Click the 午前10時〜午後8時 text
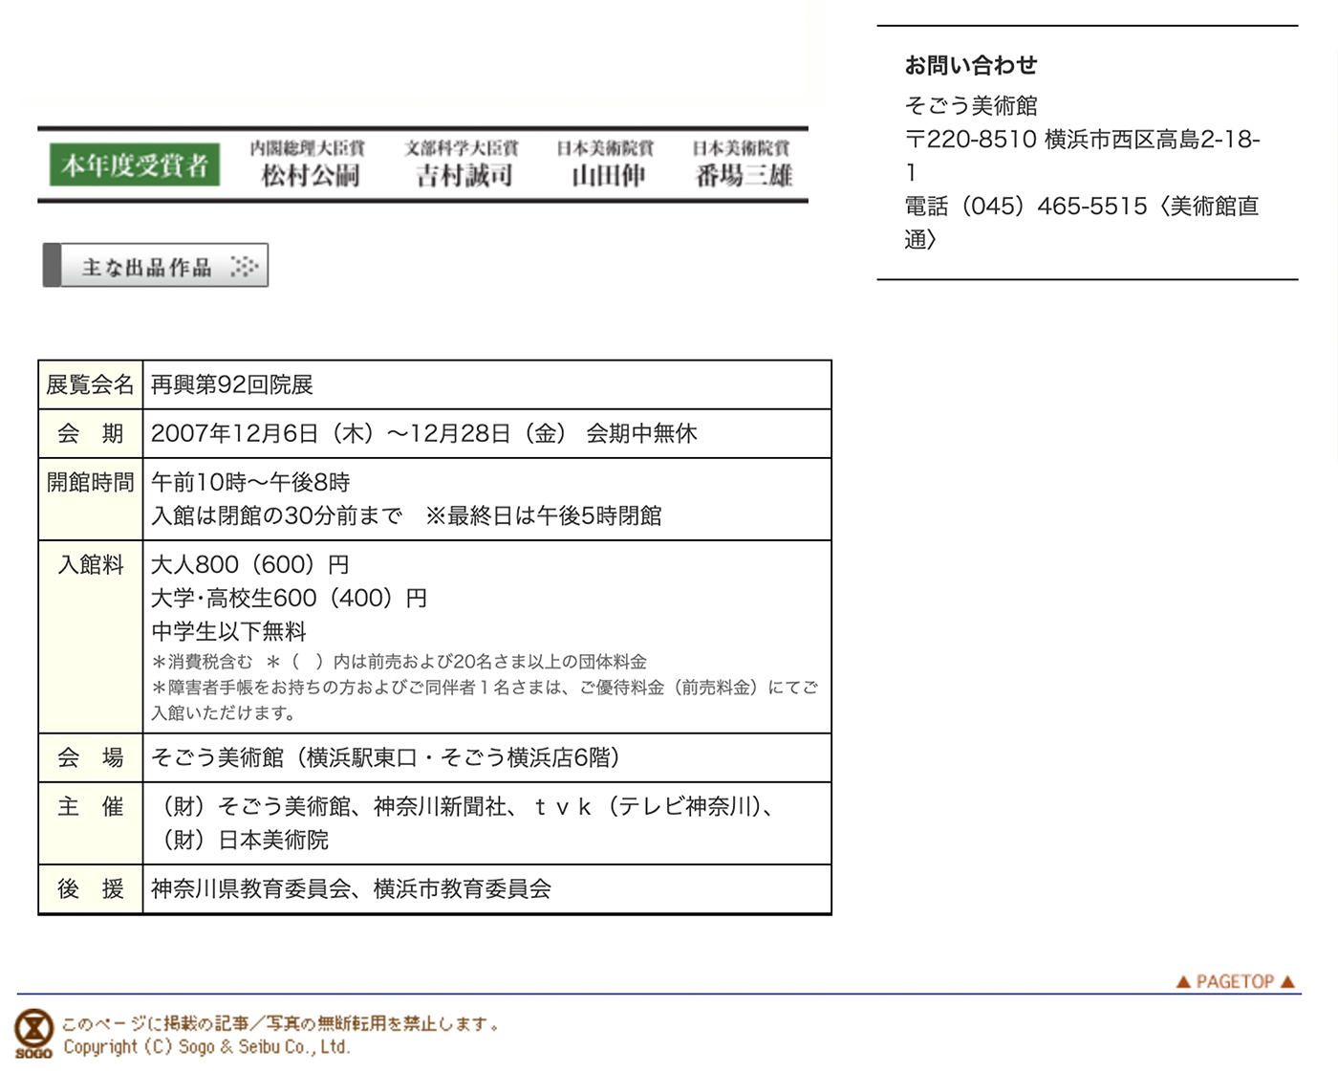The height and width of the screenshot is (1072, 1338). coord(250,482)
